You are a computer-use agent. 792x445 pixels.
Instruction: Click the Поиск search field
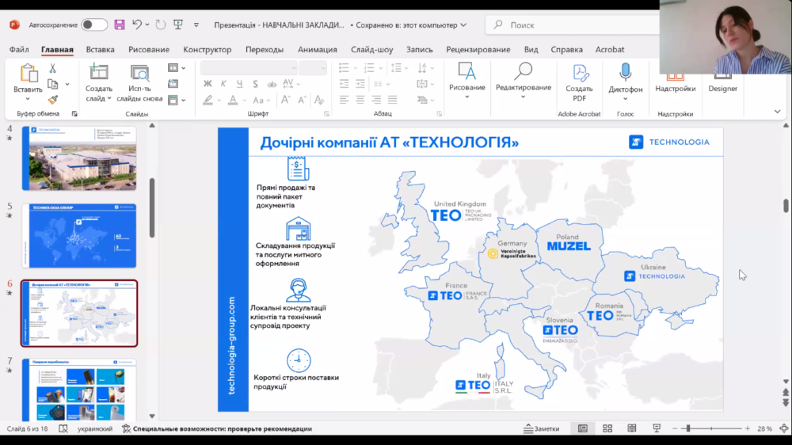click(x=573, y=25)
